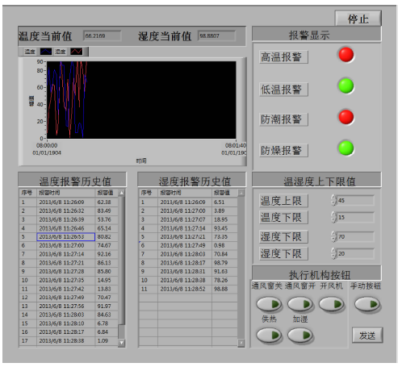Click the blue temperature plot color swatch

tap(46, 52)
